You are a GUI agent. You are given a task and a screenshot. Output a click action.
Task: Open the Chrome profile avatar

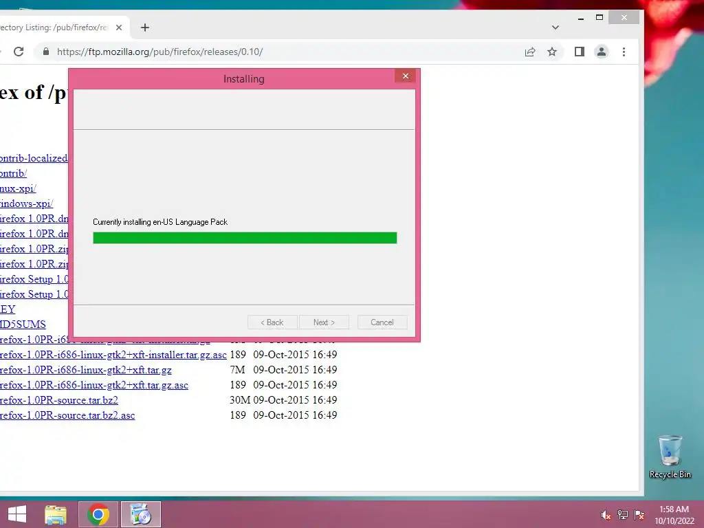[601, 52]
